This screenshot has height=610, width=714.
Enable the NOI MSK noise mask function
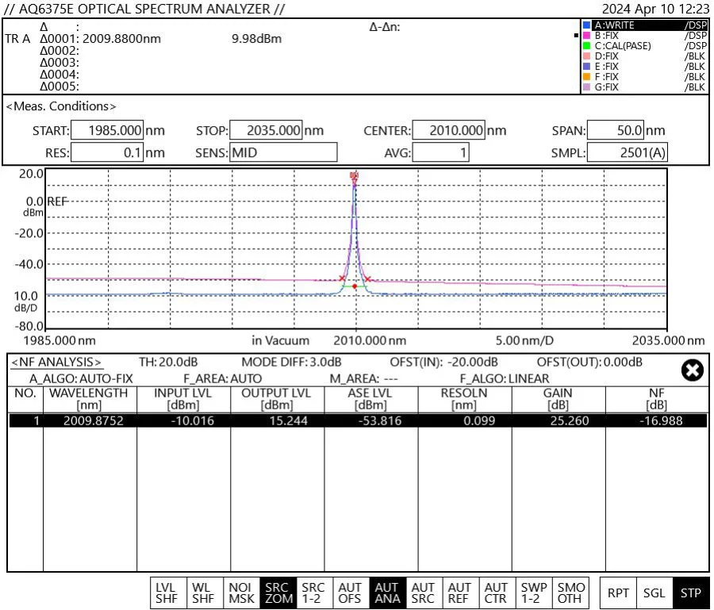pos(243,592)
